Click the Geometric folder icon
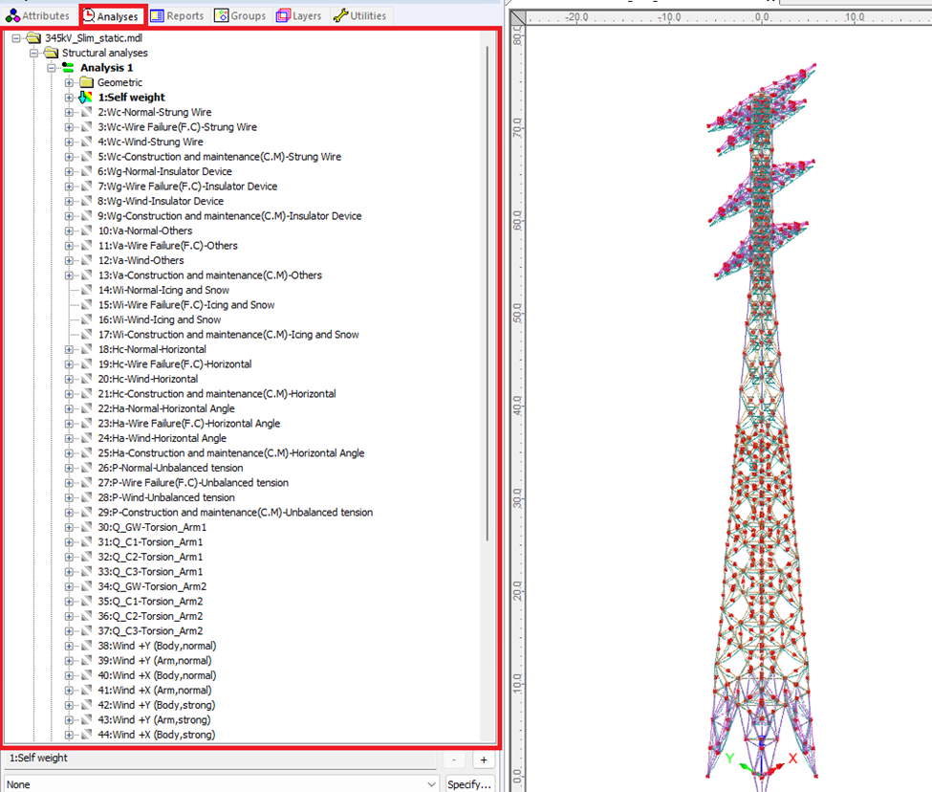This screenshot has width=932, height=792. (86, 83)
